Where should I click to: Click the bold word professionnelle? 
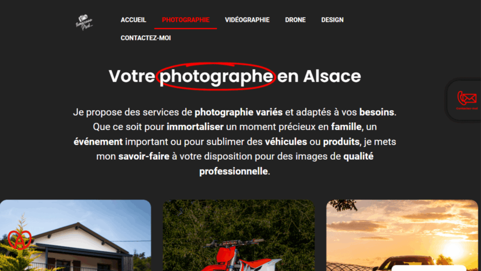(234, 171)
